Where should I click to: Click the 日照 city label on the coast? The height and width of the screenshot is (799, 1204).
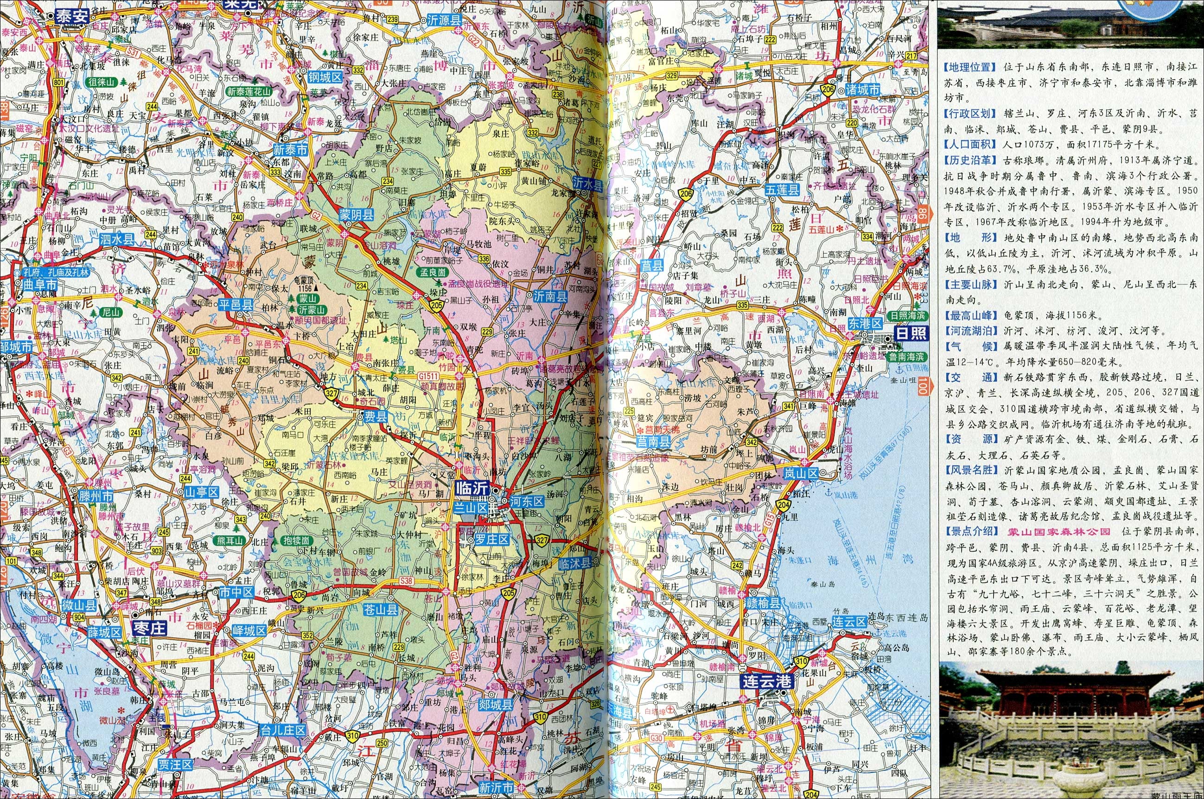911,334
